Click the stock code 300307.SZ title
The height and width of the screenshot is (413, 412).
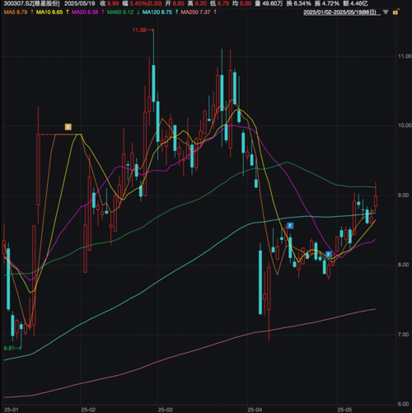click(31, 3)
